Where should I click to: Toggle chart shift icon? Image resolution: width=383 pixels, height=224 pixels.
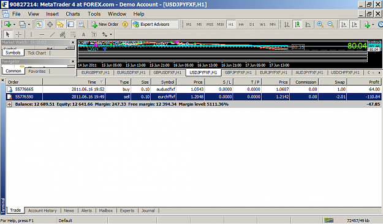tap(354, 24)
